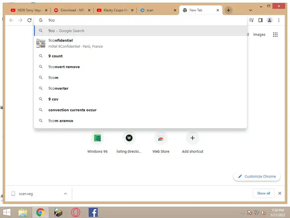290x218 pixels.
Task: Choose the 9com suggestion
Action: 140,77
